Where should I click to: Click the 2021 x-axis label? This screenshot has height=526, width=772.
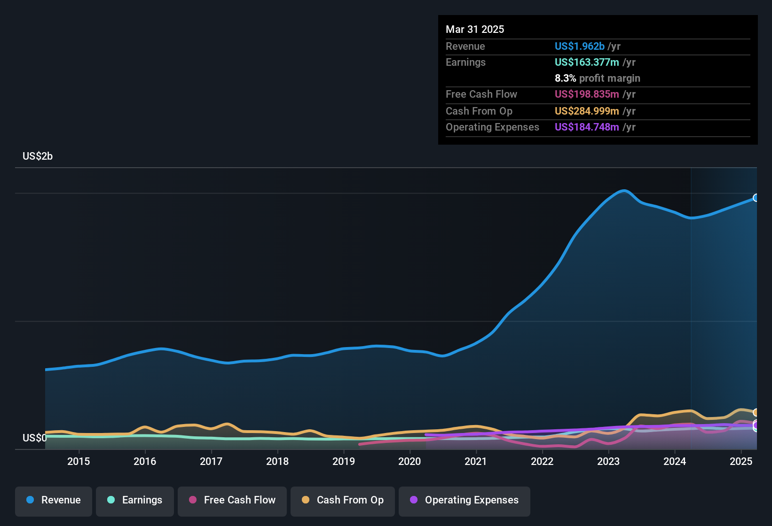[x=476, y=462]
